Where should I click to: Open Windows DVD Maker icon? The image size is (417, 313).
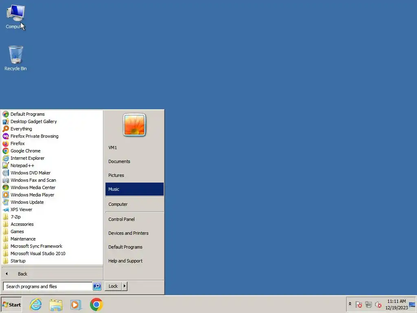6,173
